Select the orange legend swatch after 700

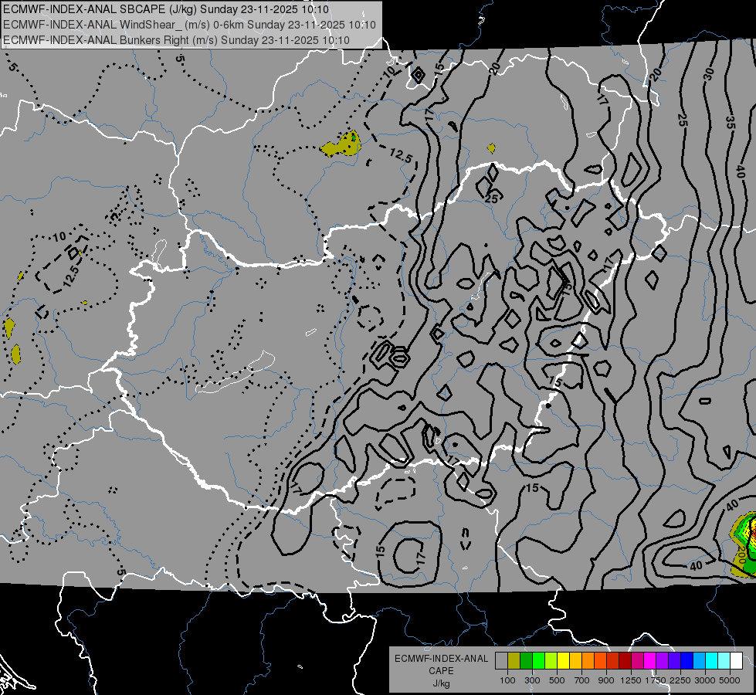588,661
